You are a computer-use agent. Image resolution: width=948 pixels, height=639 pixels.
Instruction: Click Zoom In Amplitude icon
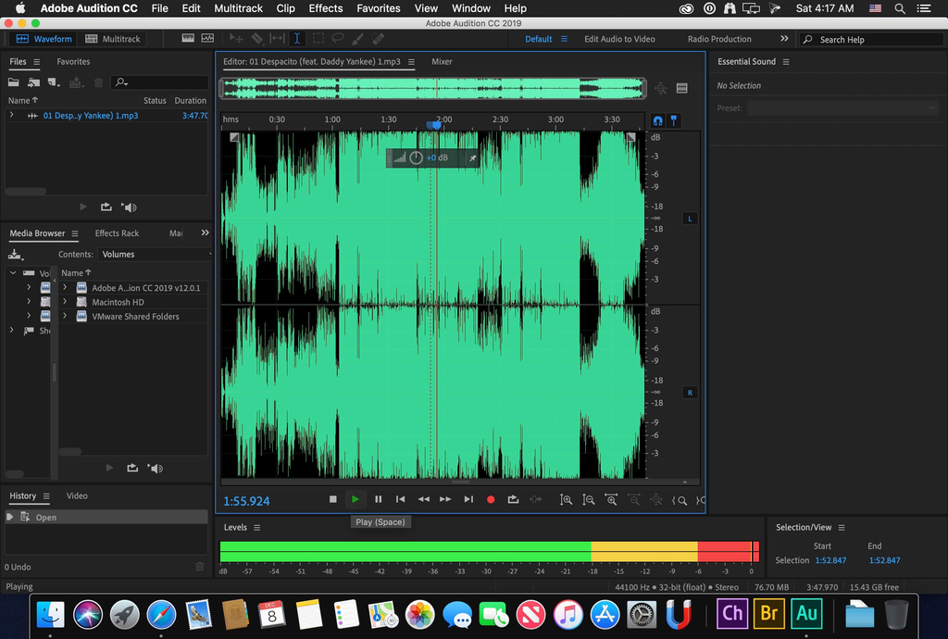[x=565, y=500]
